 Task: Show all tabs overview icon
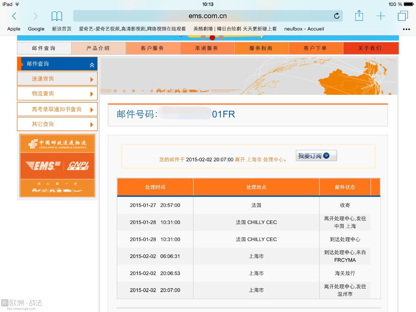click(x=403, y=15)
